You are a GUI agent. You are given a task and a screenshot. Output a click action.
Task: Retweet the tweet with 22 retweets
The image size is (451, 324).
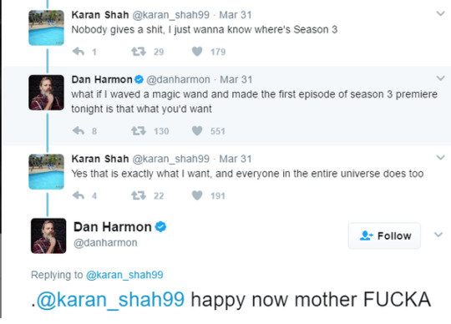coord(139,195)
